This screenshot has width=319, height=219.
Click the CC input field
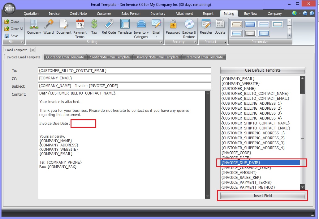124,78
